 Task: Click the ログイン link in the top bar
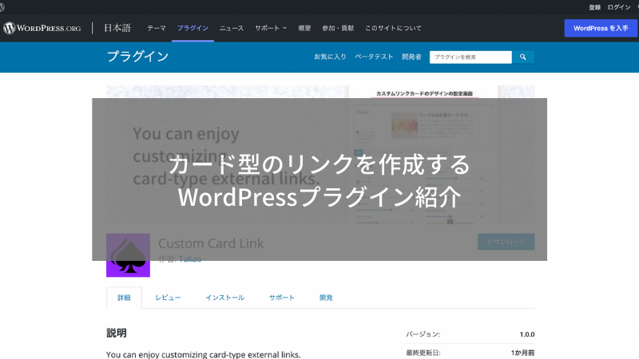coord(619,7)
